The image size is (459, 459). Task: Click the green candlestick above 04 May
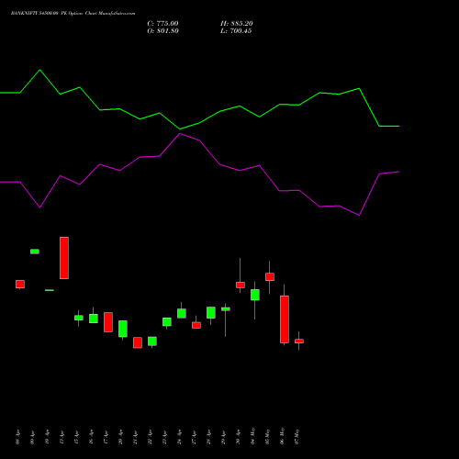[x=255, y=295]
